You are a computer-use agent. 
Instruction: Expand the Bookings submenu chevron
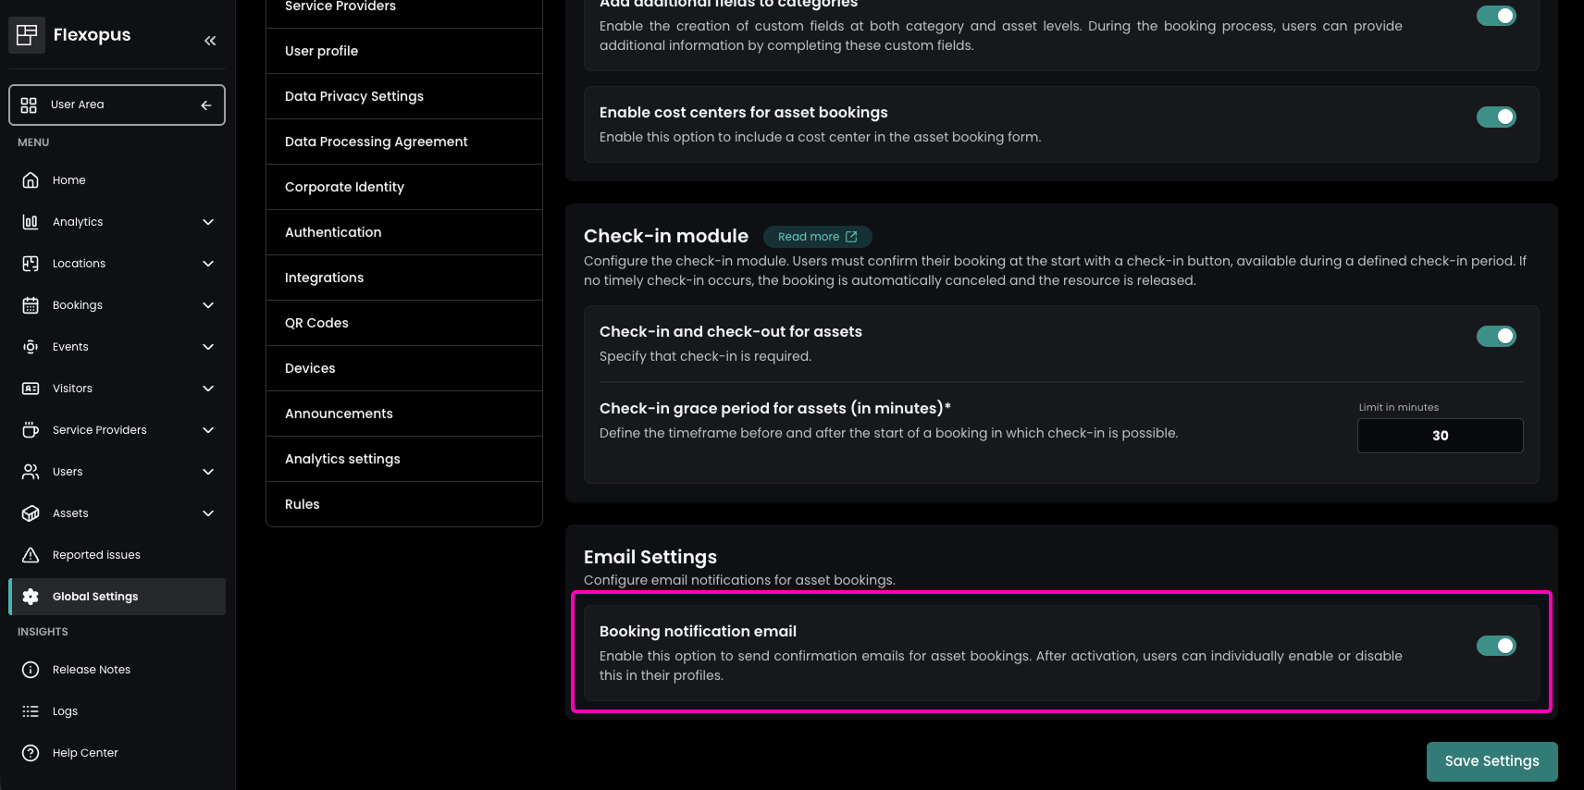[x=208, y=305]
